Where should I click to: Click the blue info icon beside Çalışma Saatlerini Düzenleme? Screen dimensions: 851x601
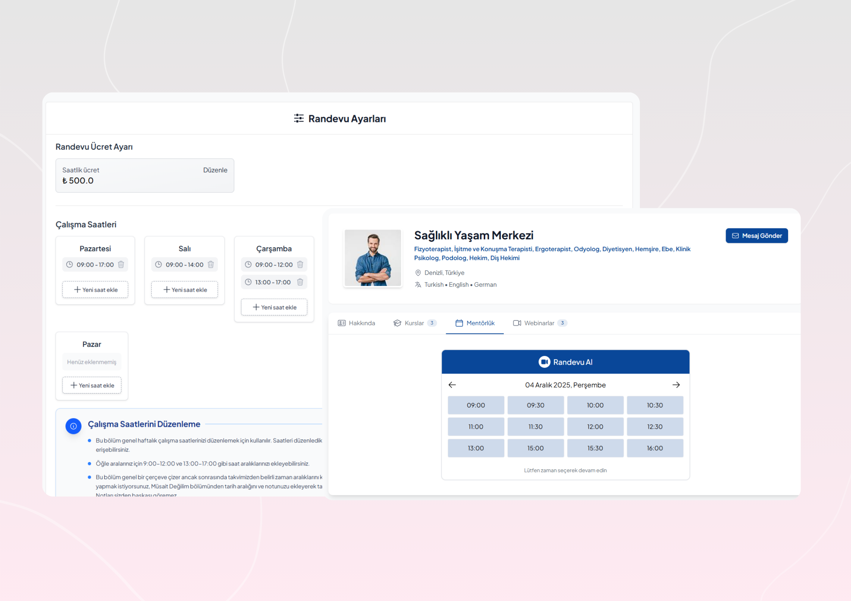[x=74, y=426]
